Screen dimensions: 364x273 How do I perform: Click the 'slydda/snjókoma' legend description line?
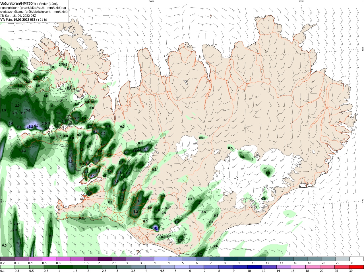(34, 11)
